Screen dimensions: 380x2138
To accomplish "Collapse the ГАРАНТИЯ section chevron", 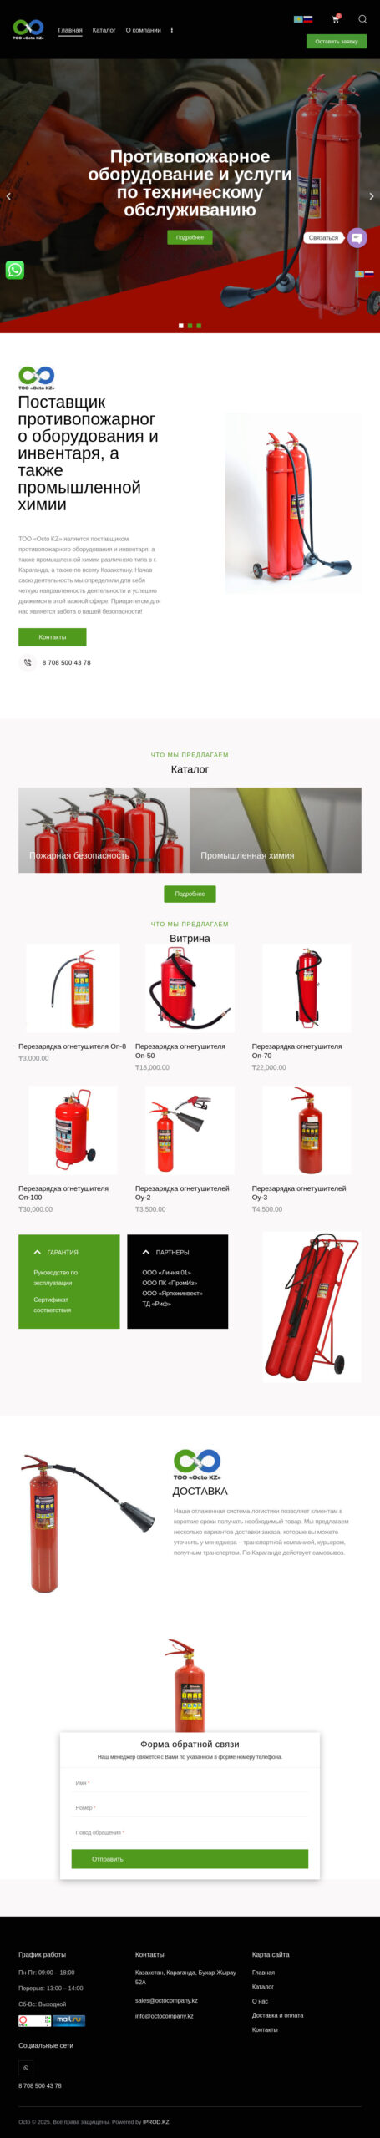I will click(x=37, y=1252).
